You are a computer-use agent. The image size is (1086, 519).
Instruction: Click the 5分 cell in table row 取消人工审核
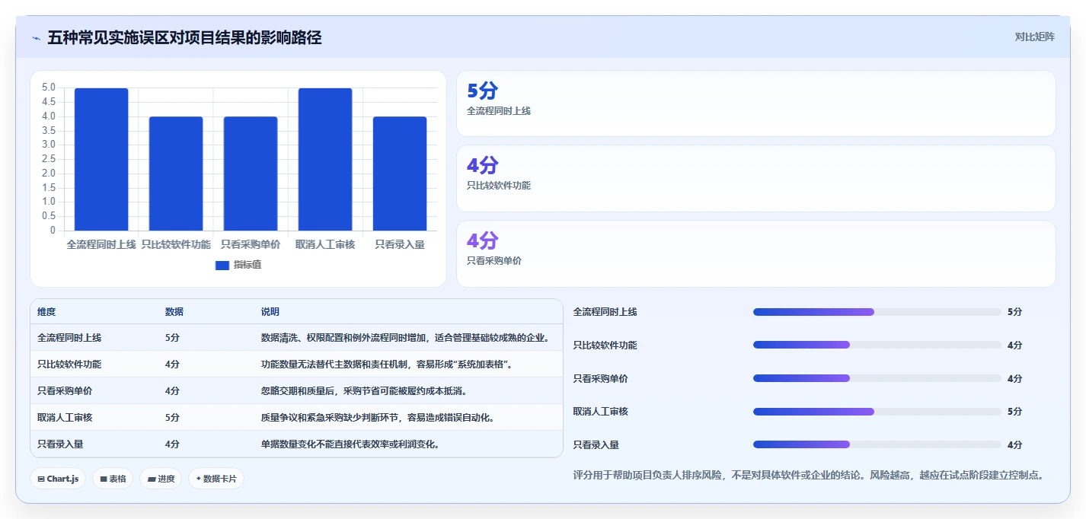tap(172, 418)
